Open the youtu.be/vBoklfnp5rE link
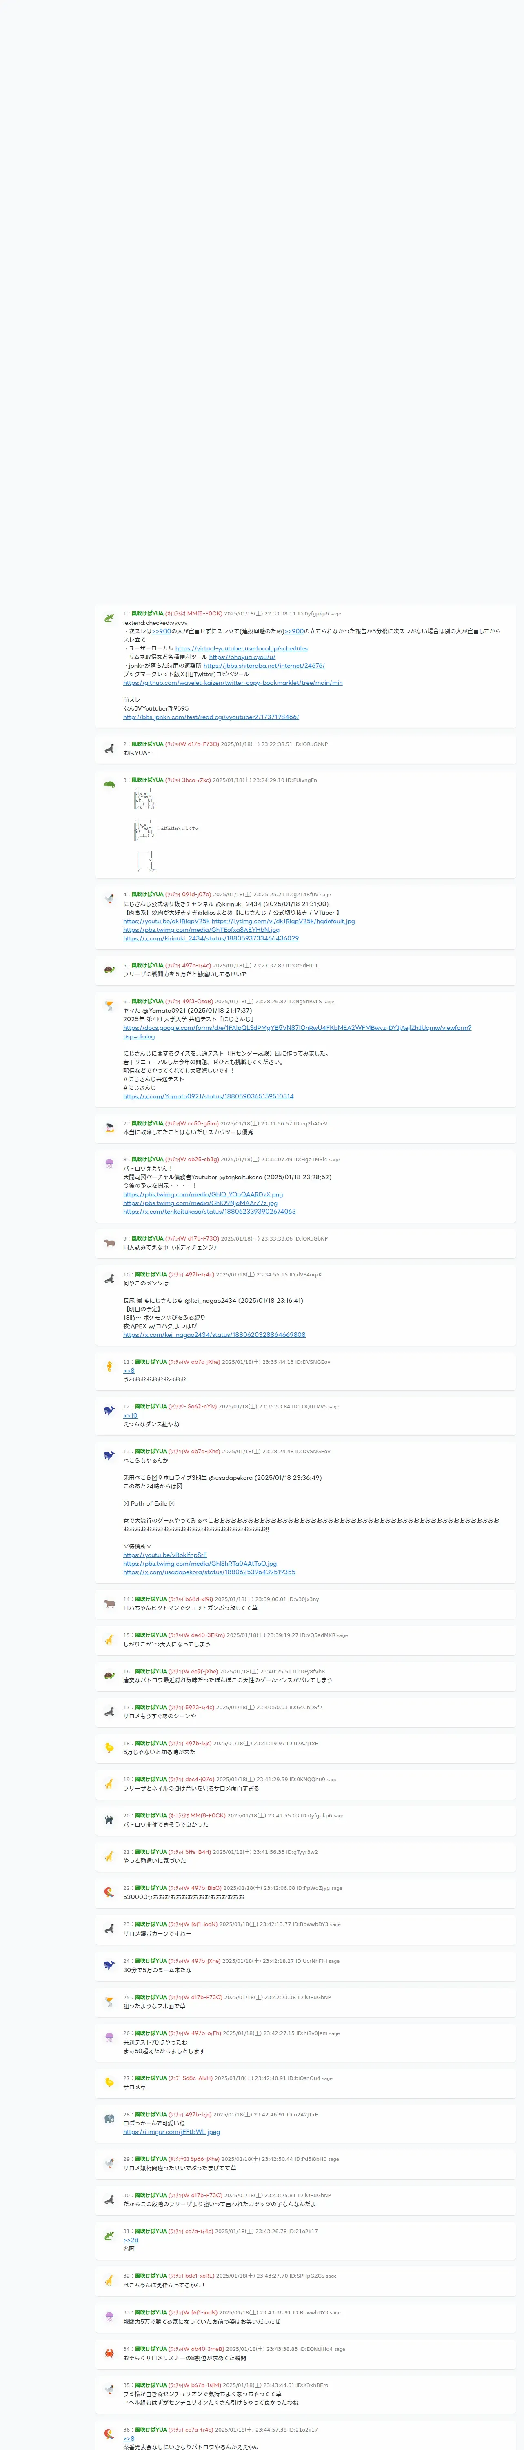Image resolution: width=524 pixels, height=2450 pixels. (x=164, y=1555)
